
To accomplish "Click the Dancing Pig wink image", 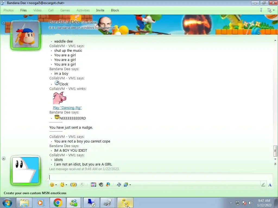I will [x=59, y=98].
